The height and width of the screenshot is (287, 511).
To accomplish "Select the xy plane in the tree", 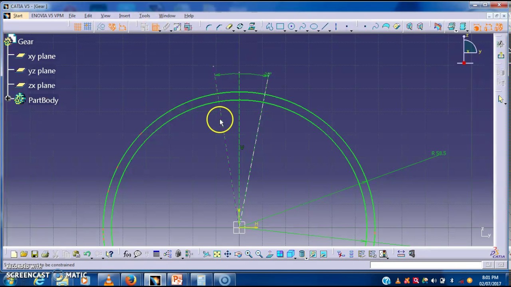I will 42,56.
